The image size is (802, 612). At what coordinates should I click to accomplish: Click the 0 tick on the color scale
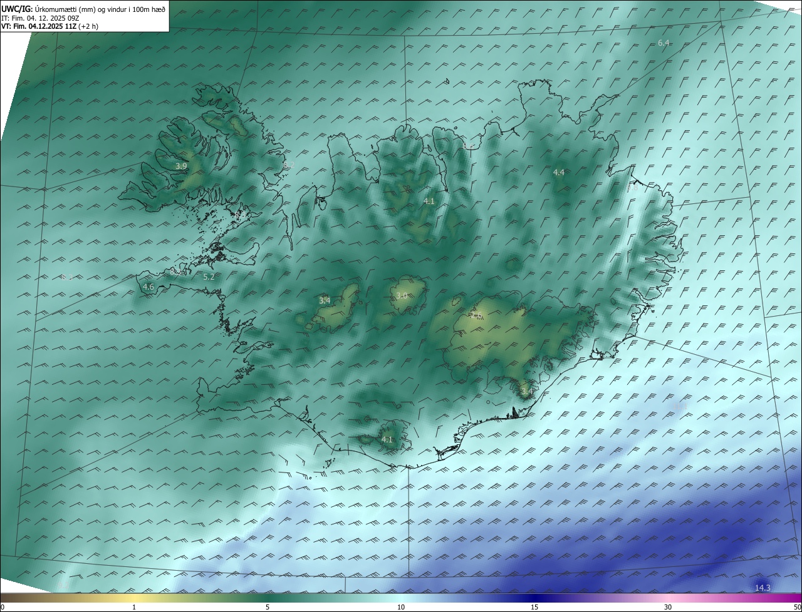[3, 607]
